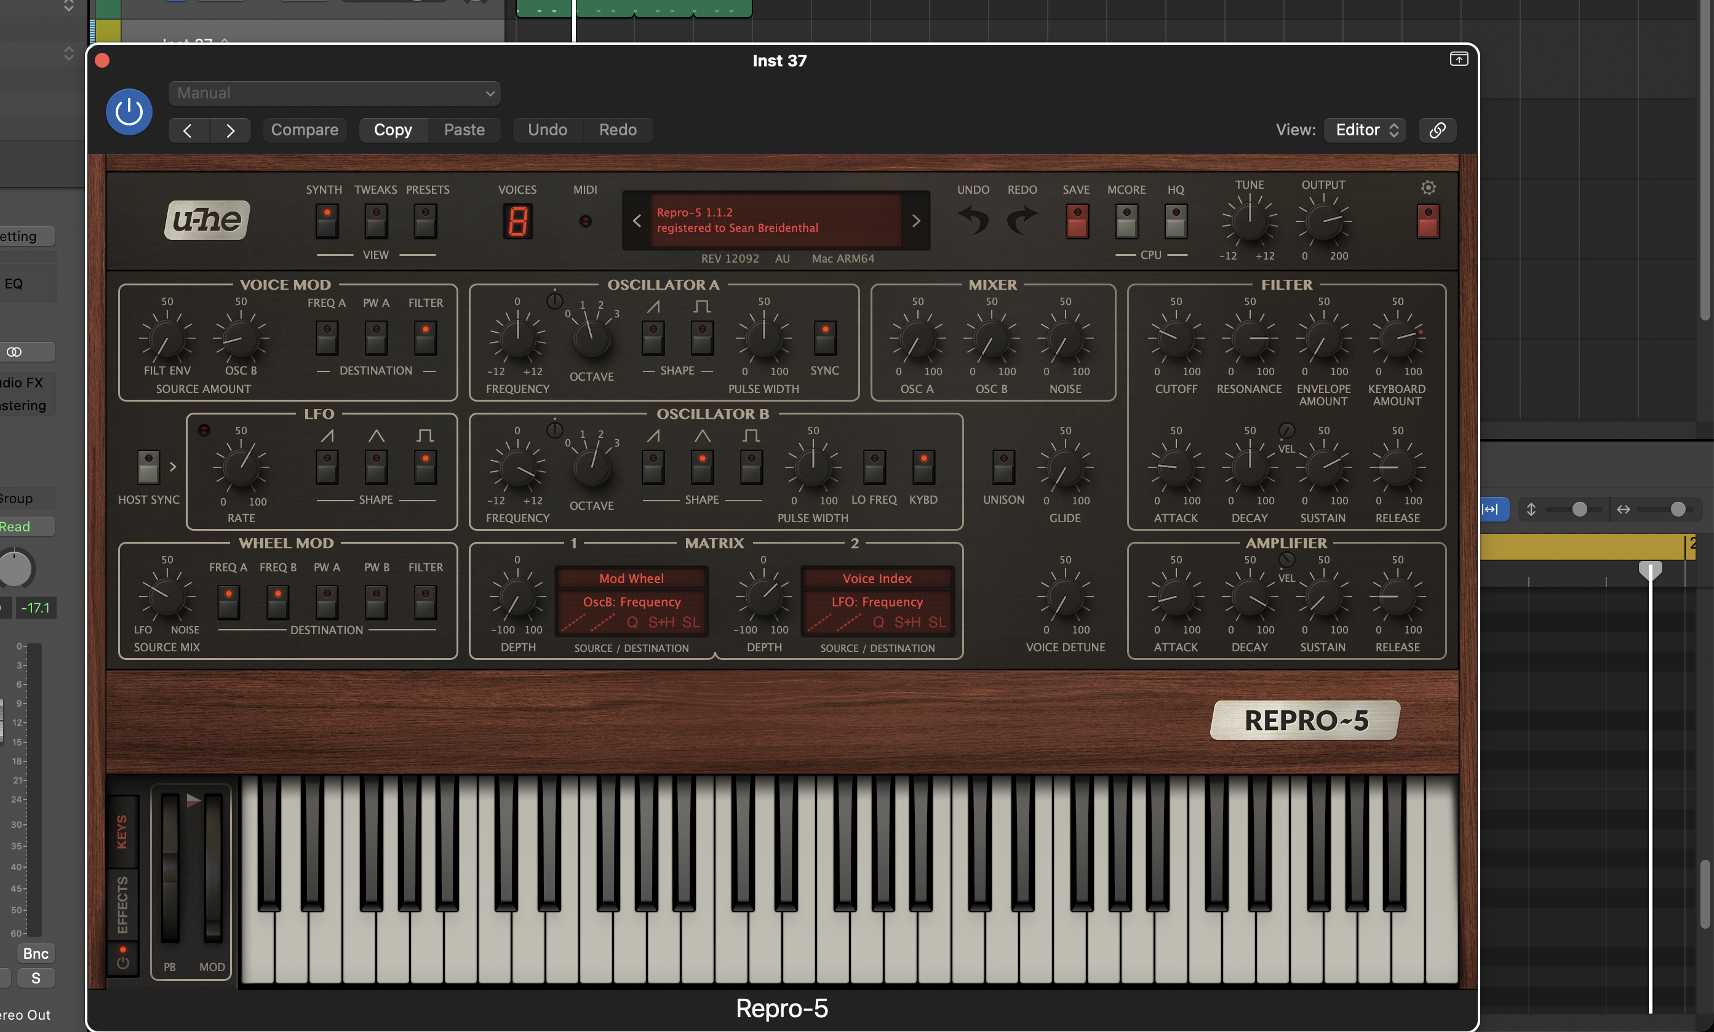This screenshot has width=1714, height=1032.
Task: Open the Manual preset dropdown
Action: click(335, 93)
